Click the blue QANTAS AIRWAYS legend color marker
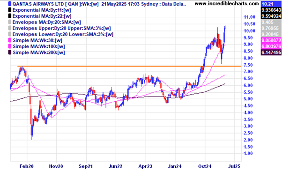The height and width of the screenshot is (171, 282). click(10, 4)
